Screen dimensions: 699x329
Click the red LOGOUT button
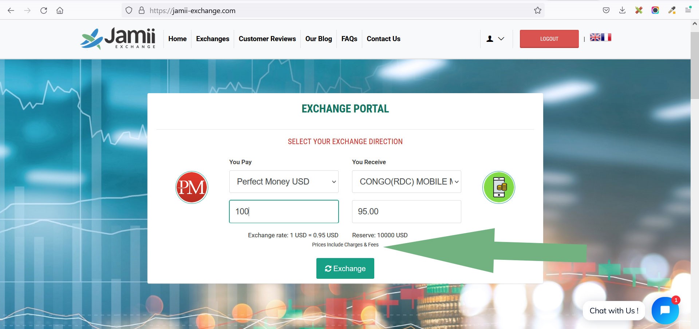coord(549,39)
